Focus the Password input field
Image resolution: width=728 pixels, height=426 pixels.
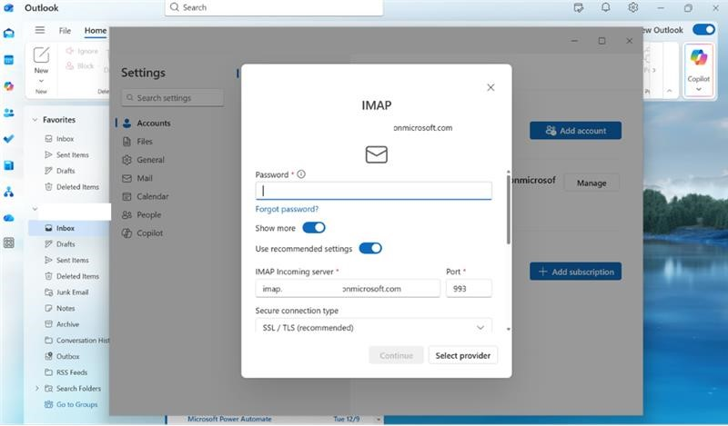tap(373, 191)
